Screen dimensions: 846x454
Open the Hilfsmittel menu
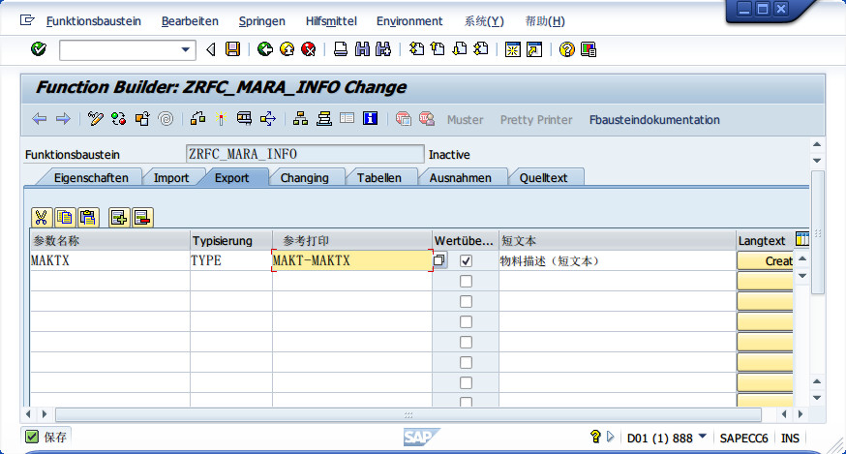point(331,21)
